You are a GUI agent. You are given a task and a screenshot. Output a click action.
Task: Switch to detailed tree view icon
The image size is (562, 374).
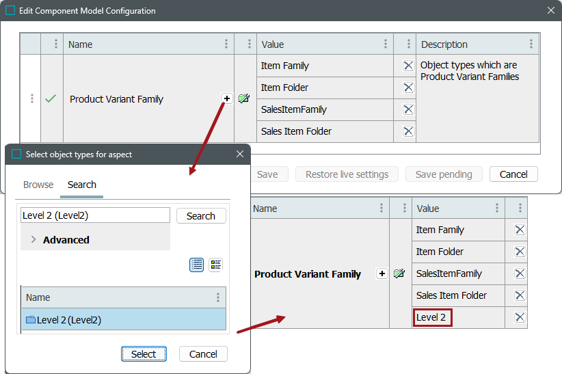[216, 265]
